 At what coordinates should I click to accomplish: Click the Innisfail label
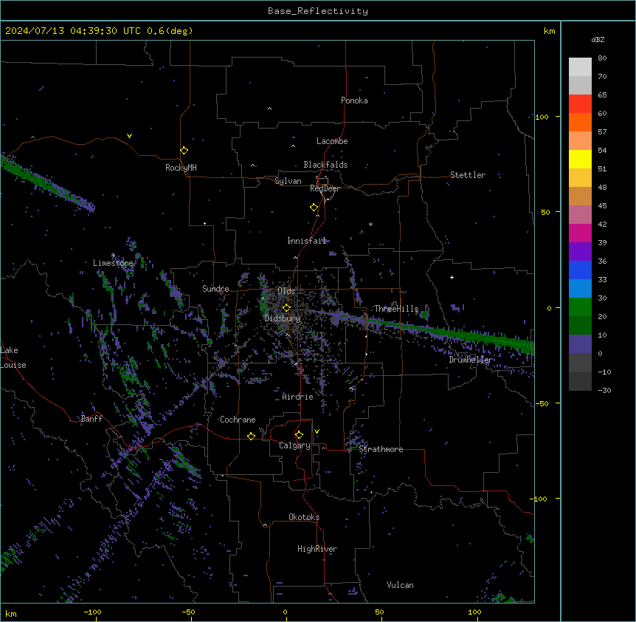(307, 241)
